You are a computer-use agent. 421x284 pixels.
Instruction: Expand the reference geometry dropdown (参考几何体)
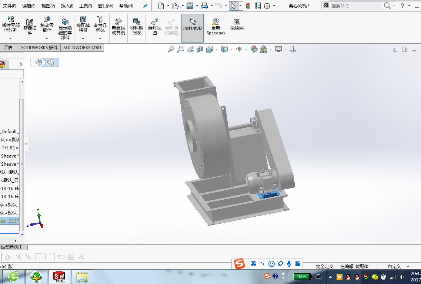pos(100,38)
